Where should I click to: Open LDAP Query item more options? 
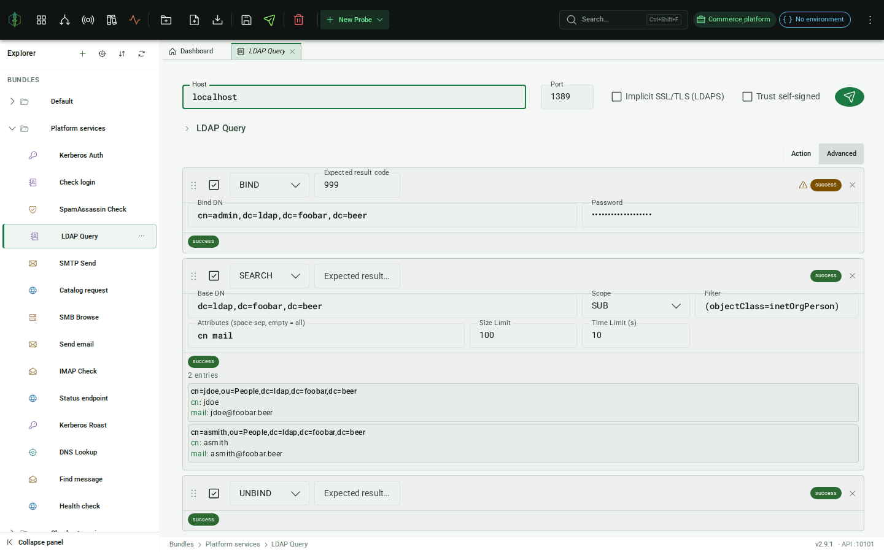pyautogui.click(x=142, y=236)
